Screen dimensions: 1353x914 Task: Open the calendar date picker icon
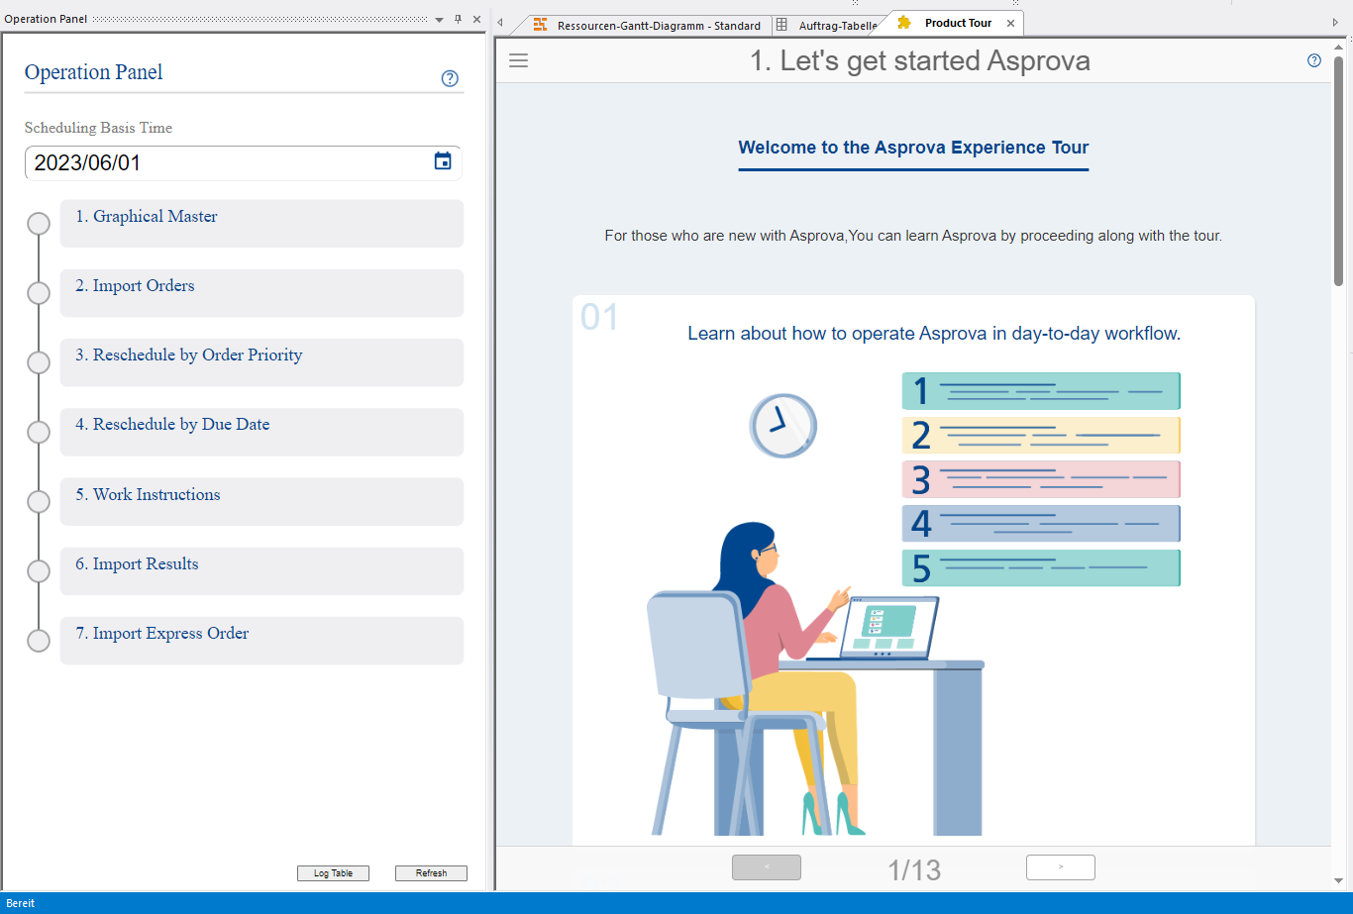tap(443, 161)
